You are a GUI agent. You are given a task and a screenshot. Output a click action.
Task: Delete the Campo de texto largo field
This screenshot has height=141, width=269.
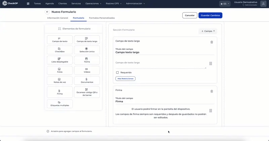point(212,42)
